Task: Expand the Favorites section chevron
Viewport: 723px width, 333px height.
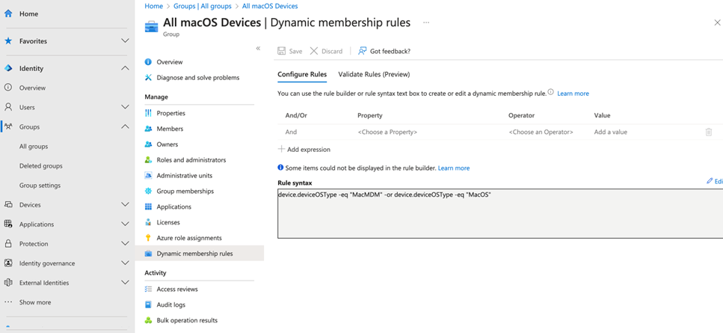Action: (125, 41)
